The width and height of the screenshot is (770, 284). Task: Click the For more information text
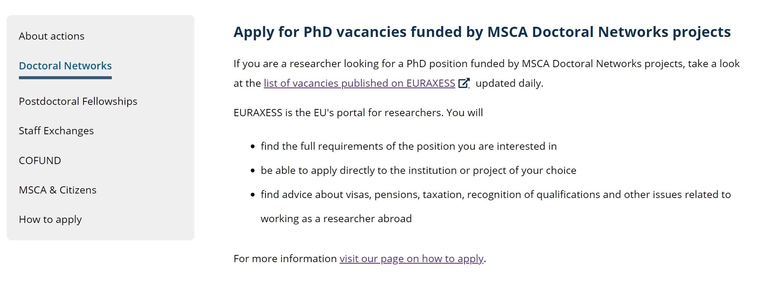[x=285, y=259]
